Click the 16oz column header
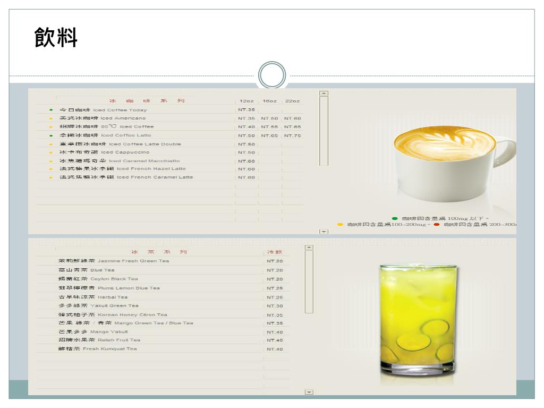Image resolution: width=544 pixels, height=408 pixels. pos(269,101)
